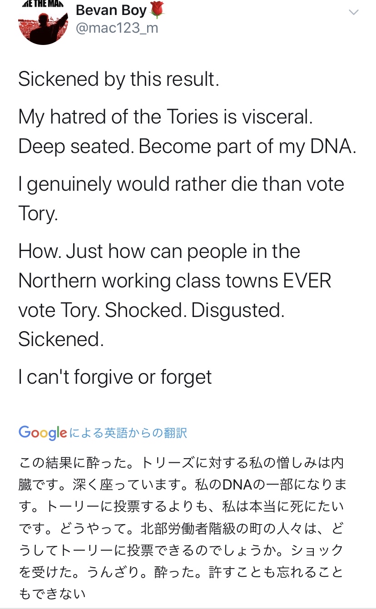Screen dimensions: 376x609
Task: Click the red rose emoji icon
Action: point(157,10)
